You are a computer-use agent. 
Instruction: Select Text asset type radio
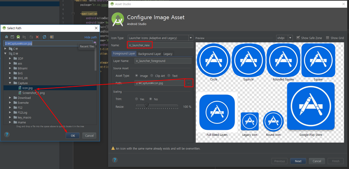coord(169,76)
